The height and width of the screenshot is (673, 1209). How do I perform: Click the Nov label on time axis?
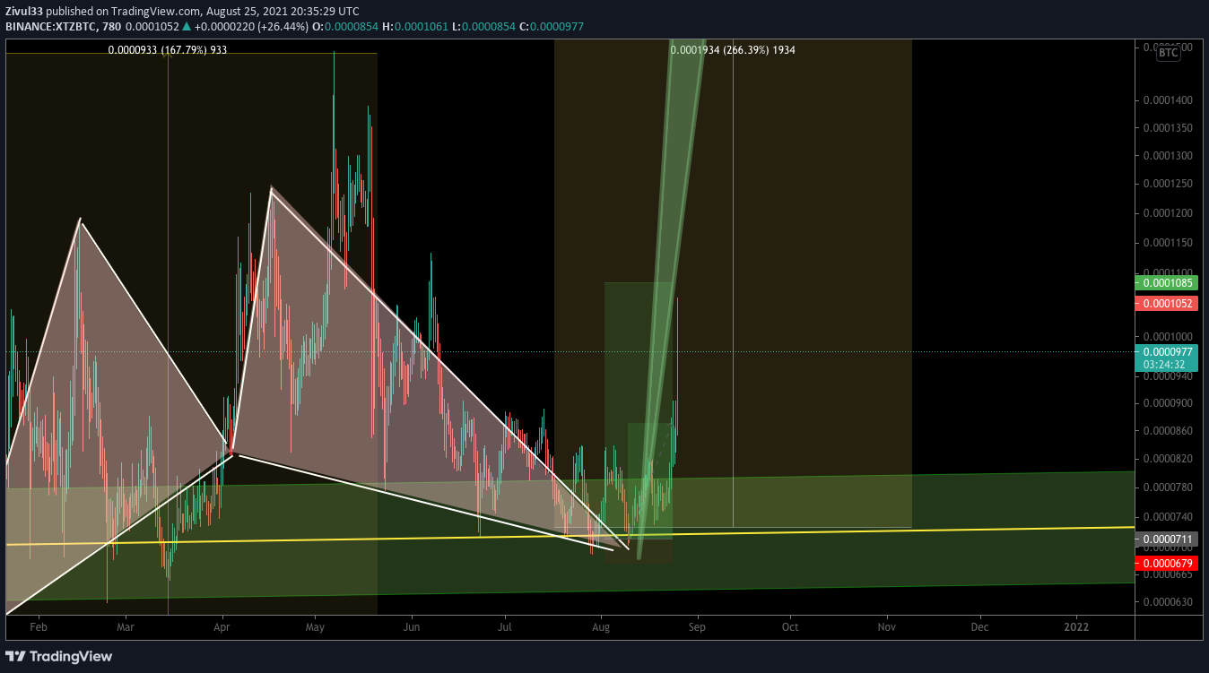[887, 627]
